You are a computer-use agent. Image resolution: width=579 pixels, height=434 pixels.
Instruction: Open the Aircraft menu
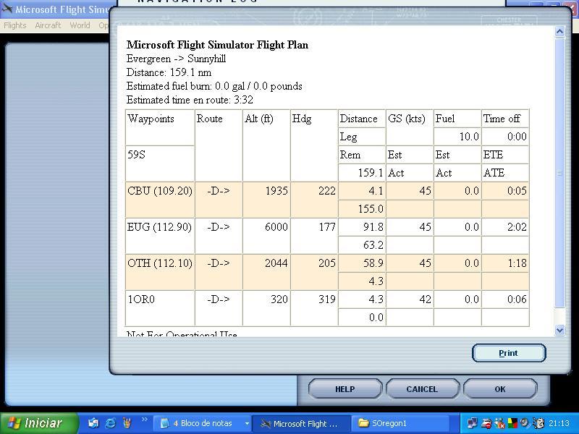[x=48, y=25]
